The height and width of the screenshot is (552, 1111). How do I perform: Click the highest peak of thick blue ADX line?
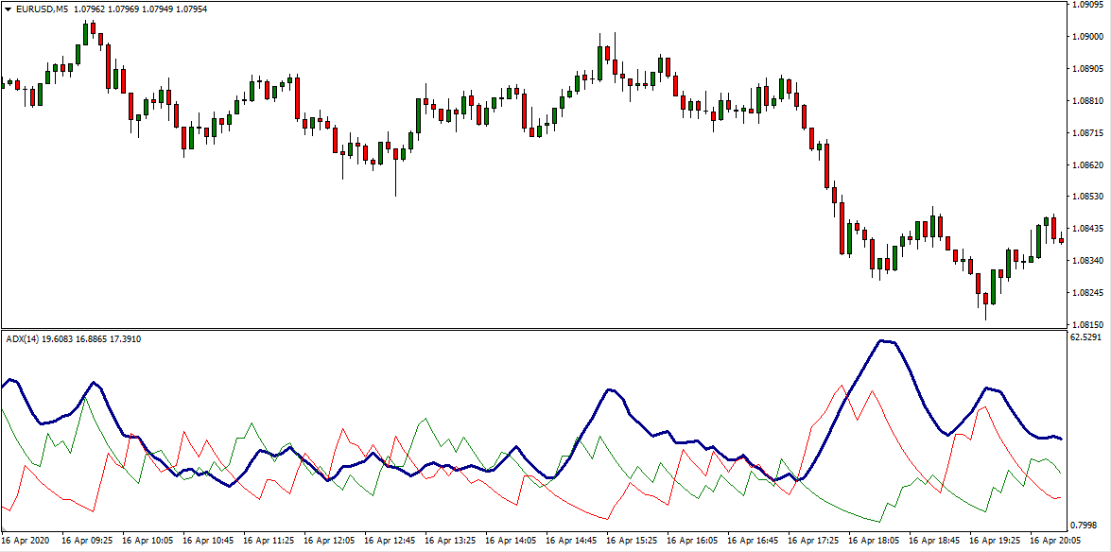pyautogui.click(x=883, y=340)
